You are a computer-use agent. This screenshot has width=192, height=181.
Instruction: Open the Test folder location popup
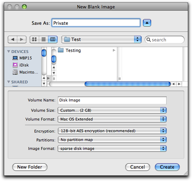pos(101,39)
